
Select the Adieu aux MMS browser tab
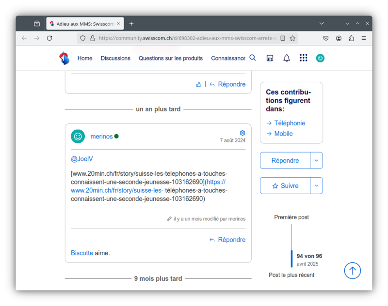85,23
